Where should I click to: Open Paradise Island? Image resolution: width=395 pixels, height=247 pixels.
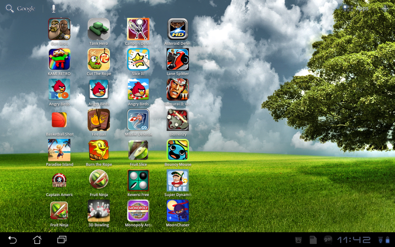coord(59,150)
